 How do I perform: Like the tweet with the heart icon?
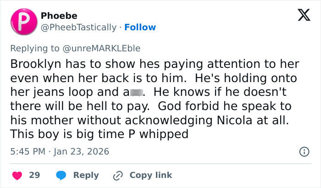click(x=17, y=175)
